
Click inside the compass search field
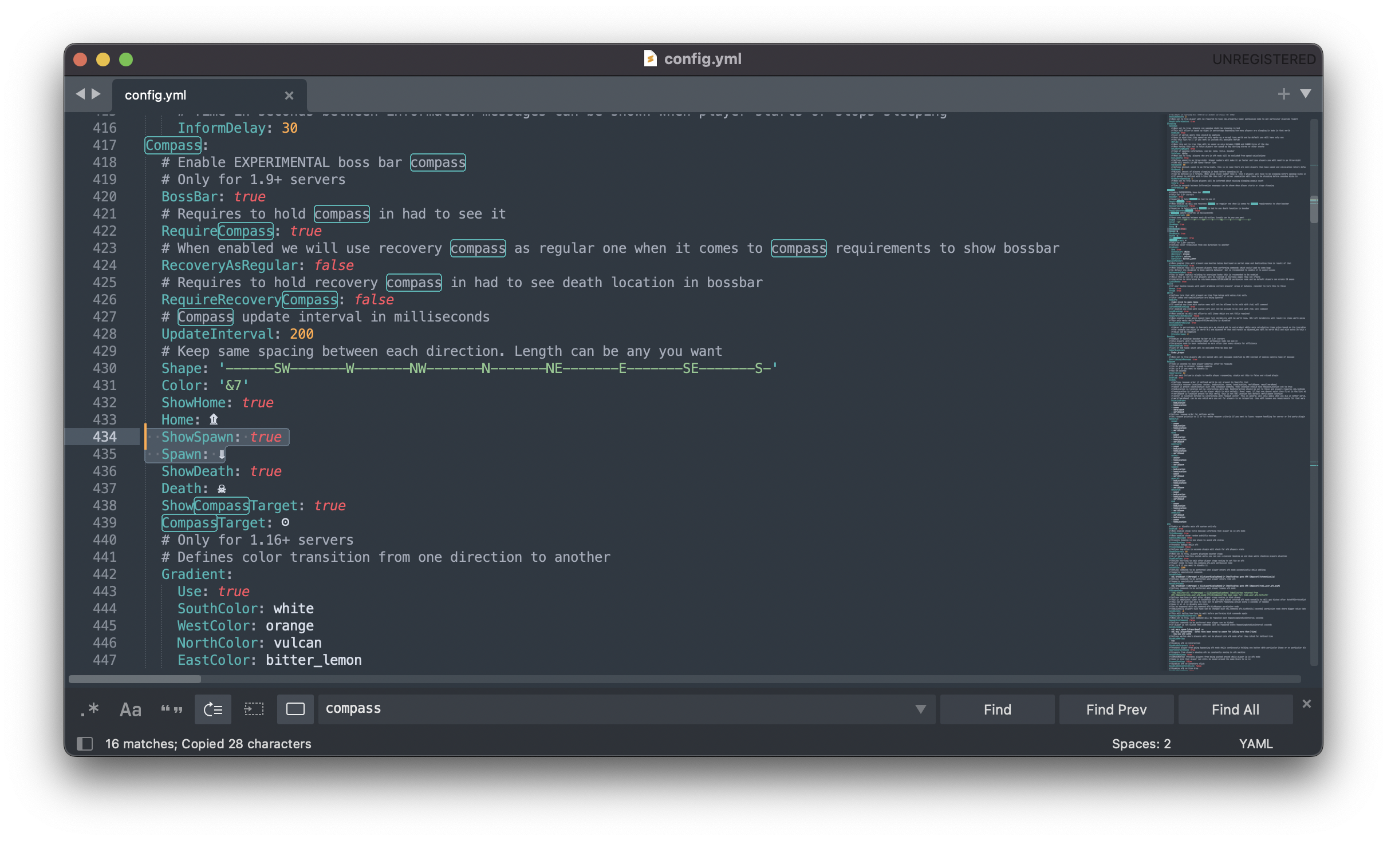(573, 709)
